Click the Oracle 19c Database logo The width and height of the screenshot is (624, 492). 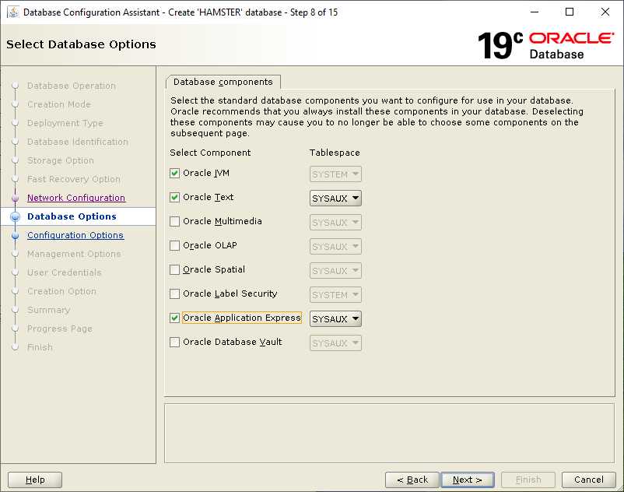[545, 45]
